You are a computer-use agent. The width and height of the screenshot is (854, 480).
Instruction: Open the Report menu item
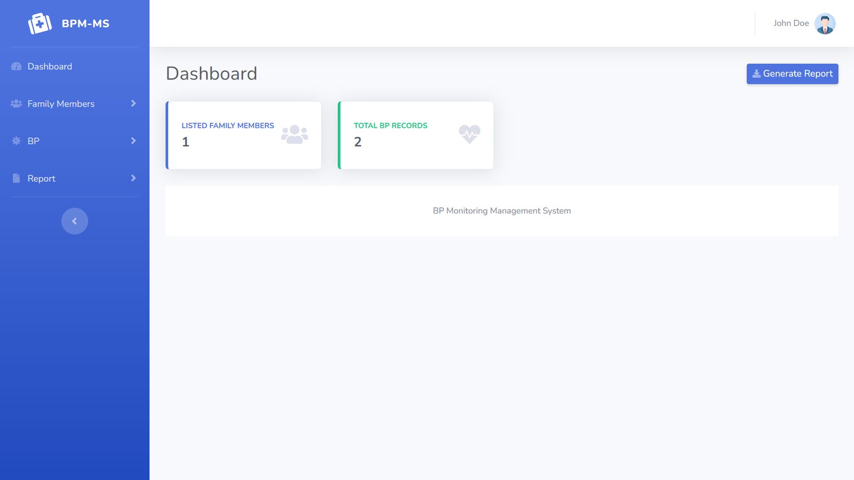click(75, 179)
